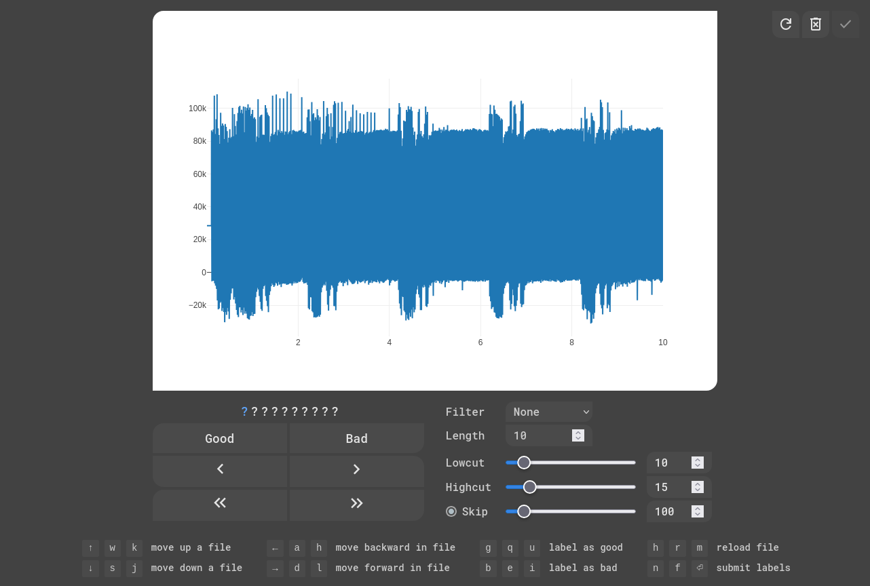Click the Skip slider handle

coord(524,511)
